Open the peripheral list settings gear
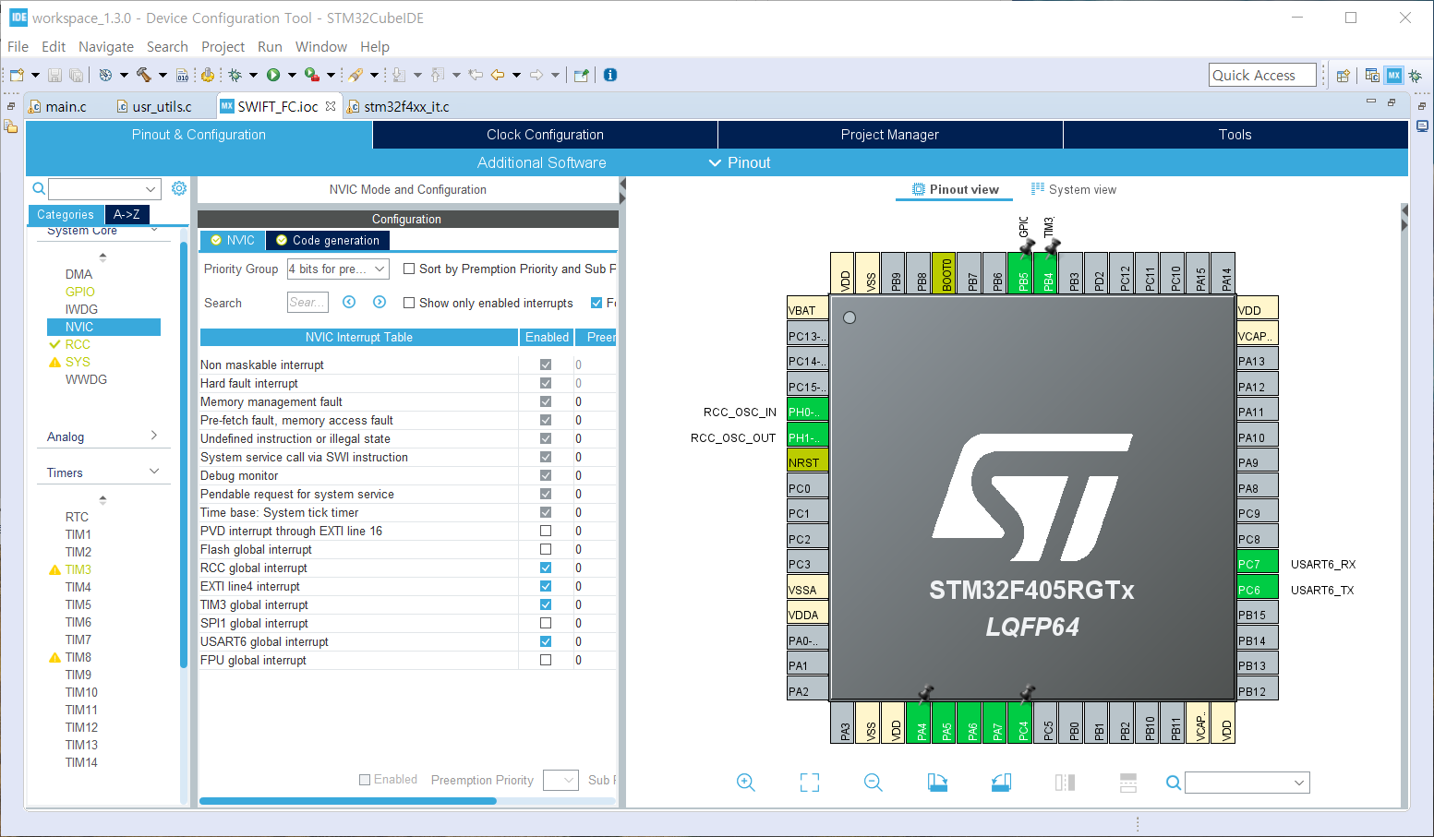 [x=179, y=187]
